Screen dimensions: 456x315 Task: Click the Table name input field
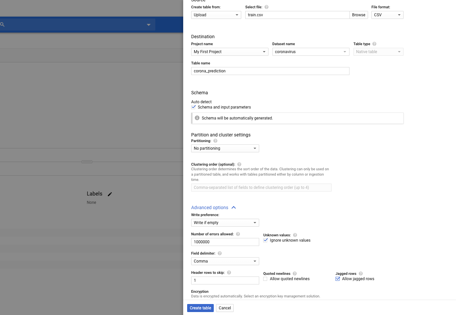pyautogui.click(x=270, y=71)
